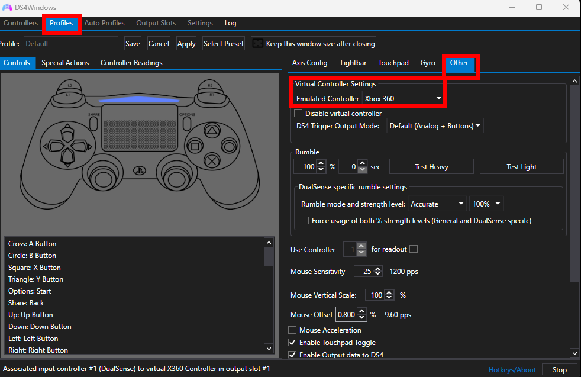Save the current profile

[x=133, y=44]
